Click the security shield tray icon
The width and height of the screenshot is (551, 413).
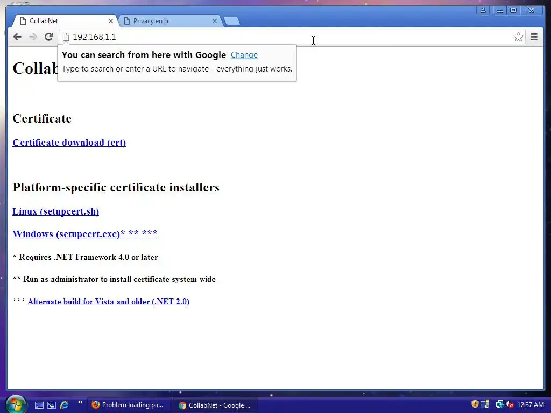[x=475, y=404]
